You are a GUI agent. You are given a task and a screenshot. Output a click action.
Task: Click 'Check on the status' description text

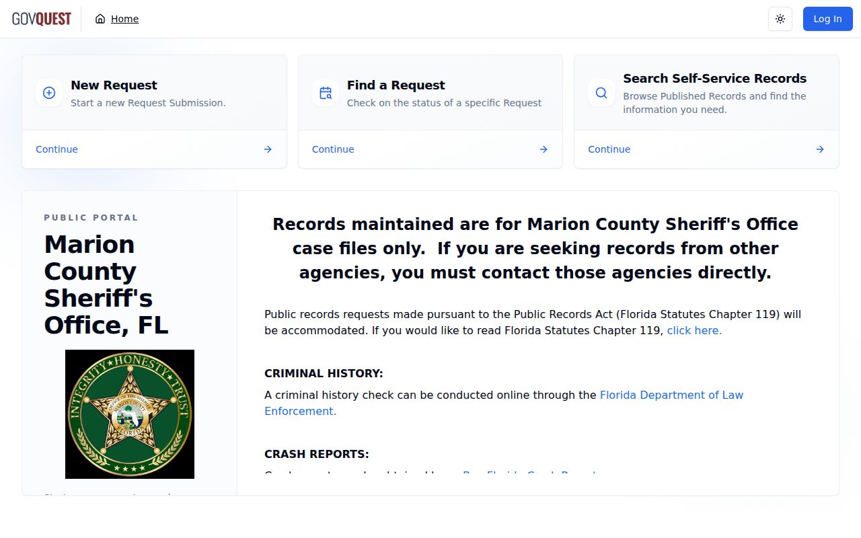(444, 103)
